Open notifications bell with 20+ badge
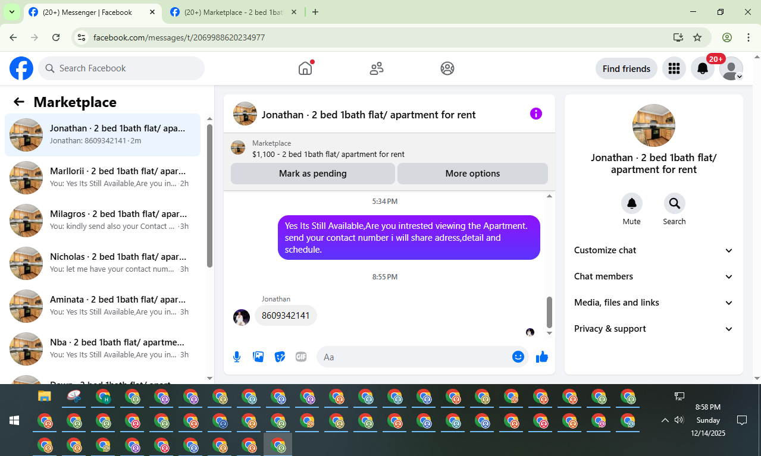The image size is (761, 456). (703, 68)
